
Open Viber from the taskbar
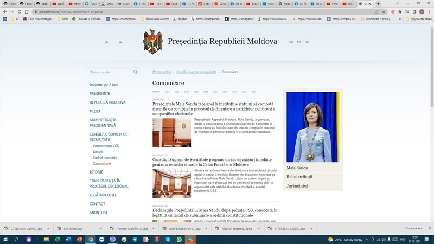point(113,239)
